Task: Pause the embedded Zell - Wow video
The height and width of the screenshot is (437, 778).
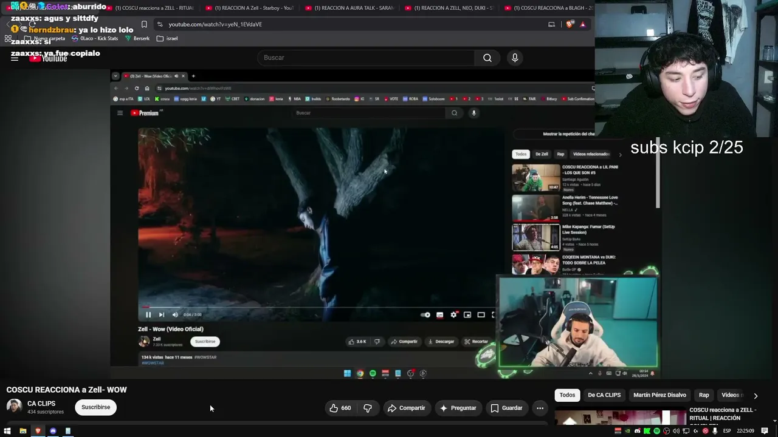Action: point(148,314)
